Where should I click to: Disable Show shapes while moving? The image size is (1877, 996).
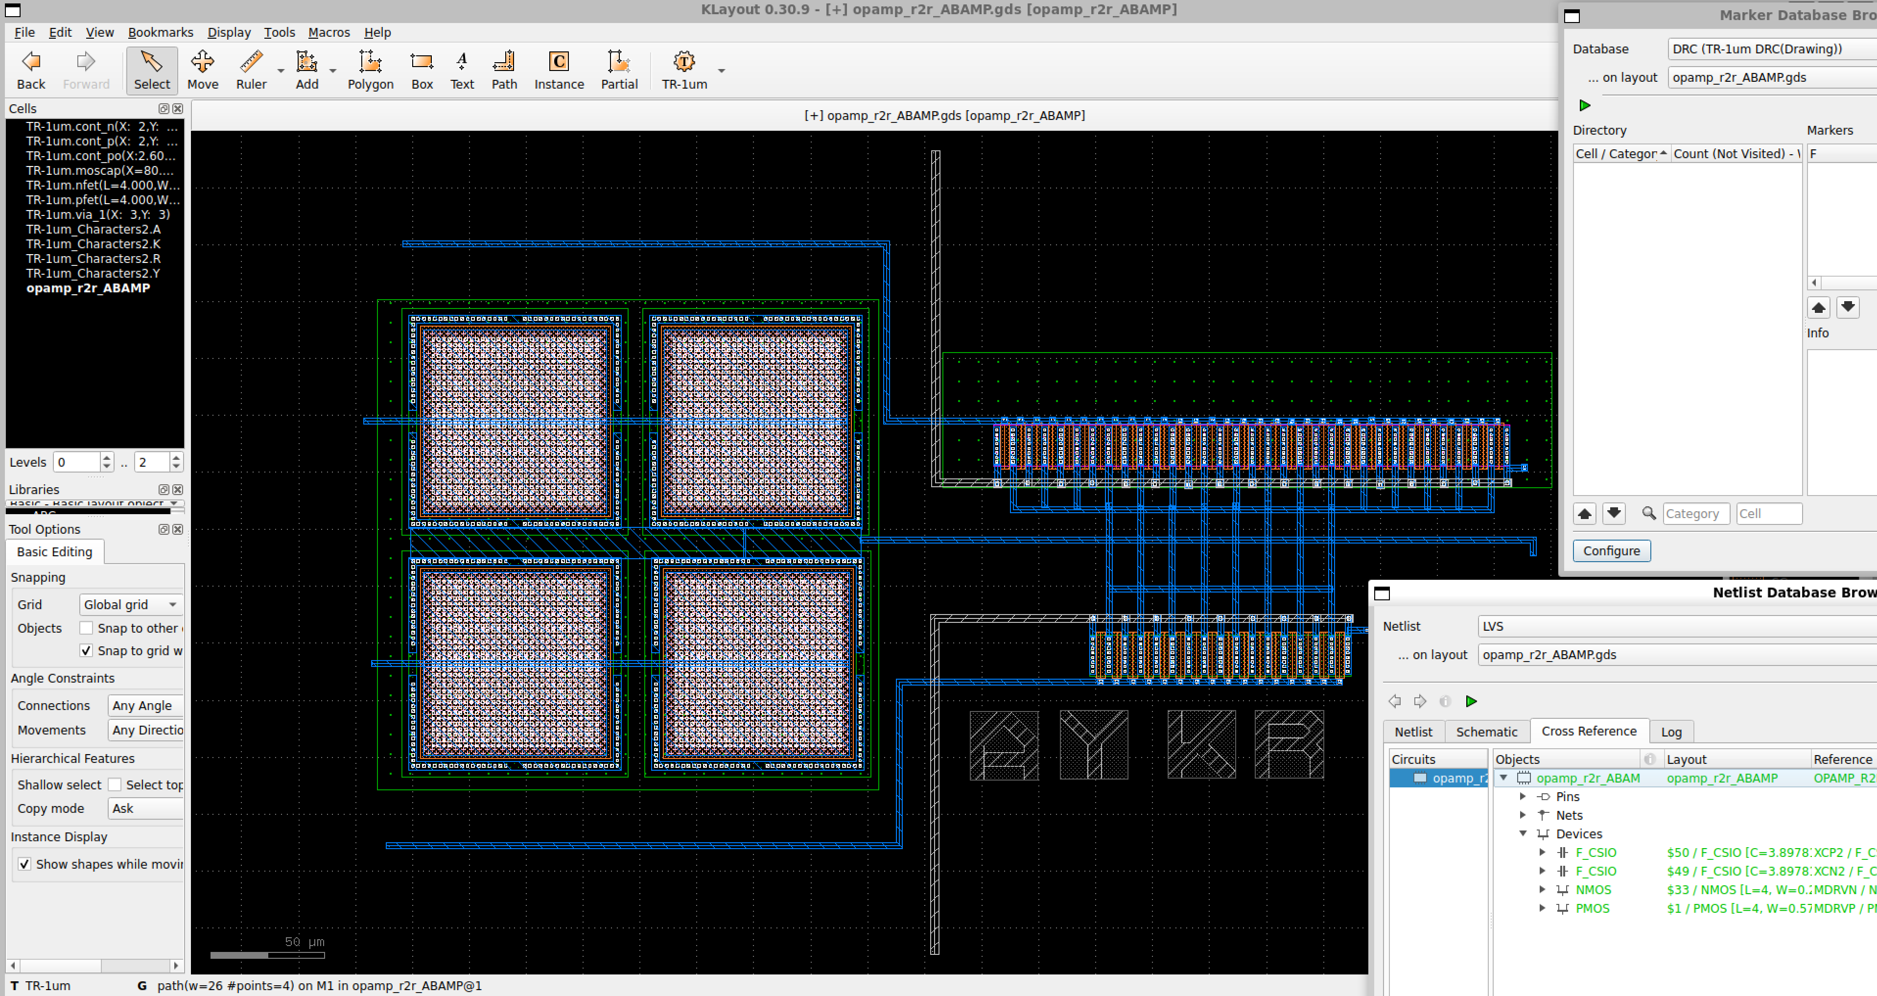(25, 863)
